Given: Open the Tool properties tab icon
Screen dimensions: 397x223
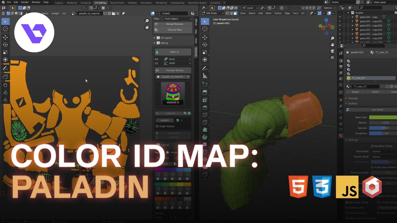Looking at the screenshot, I should [x=341, y=53].
